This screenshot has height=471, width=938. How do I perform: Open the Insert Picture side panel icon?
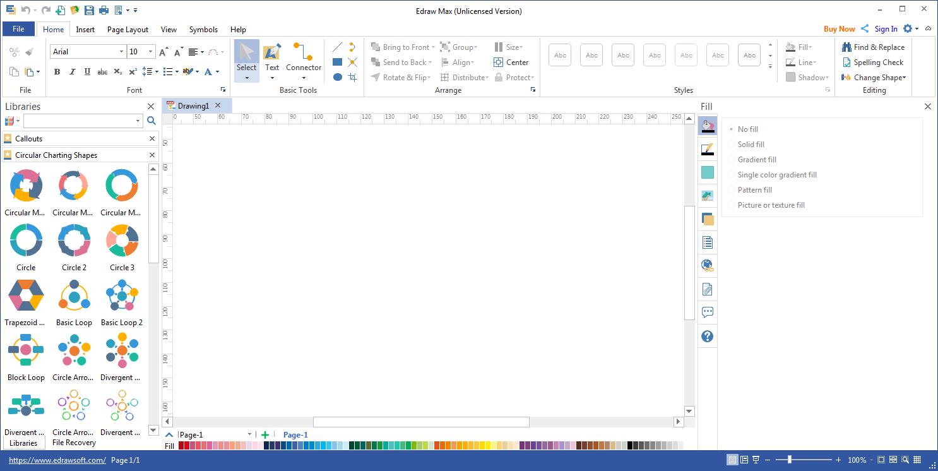click(x=708, y=196)
